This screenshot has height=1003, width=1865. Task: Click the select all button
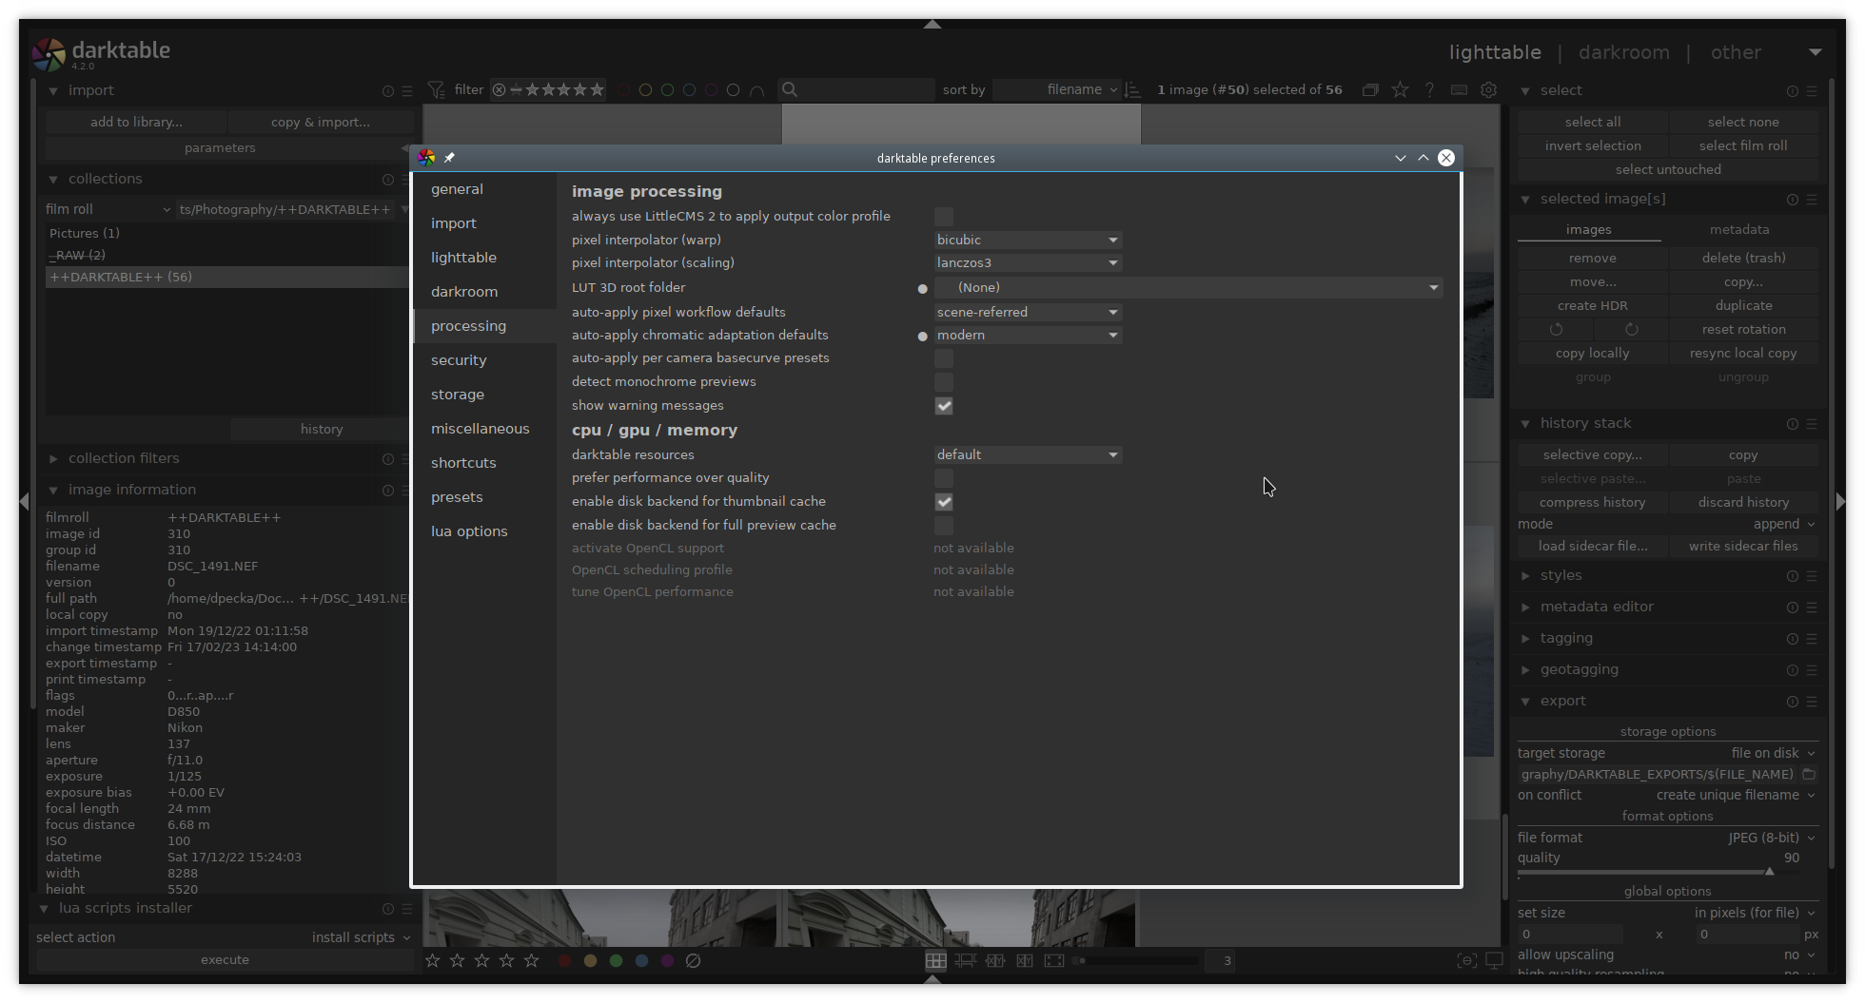pyautogui.click(x=1591, y=122)
